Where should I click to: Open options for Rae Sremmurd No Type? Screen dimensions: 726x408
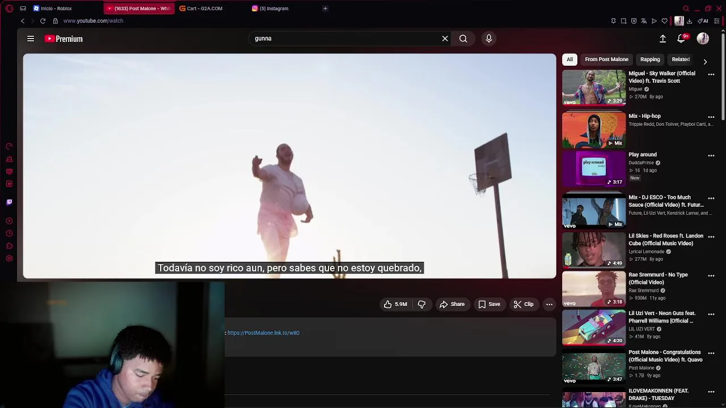pos(711,276)
